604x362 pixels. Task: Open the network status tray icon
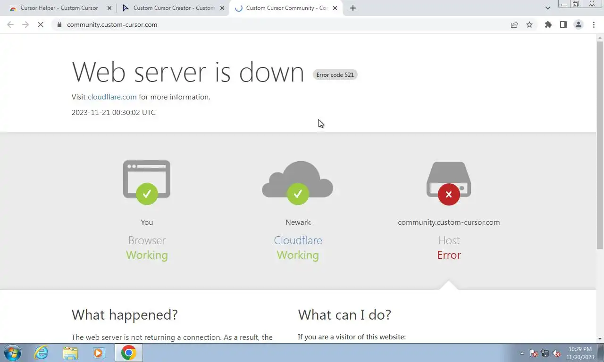(x=545, y=353)
